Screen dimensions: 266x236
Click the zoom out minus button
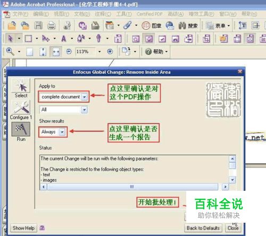pos(69,52)
